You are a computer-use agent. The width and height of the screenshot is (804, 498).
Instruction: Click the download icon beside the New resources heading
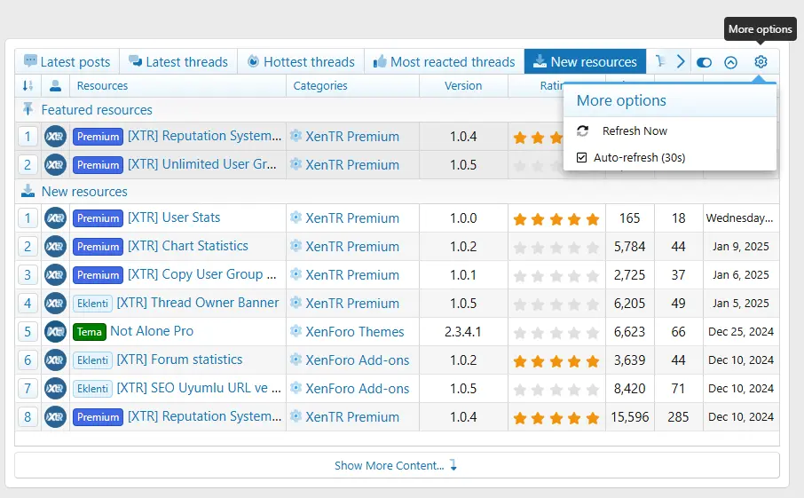click(x=28, y=192)
